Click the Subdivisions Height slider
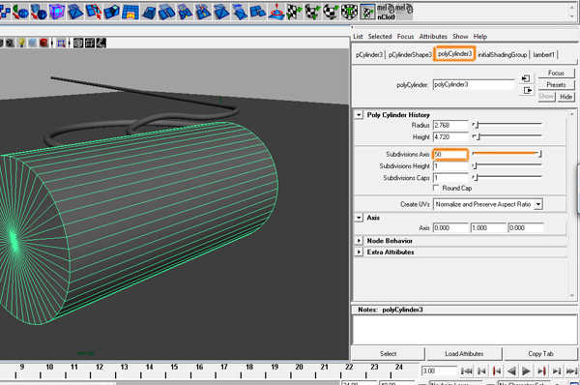Viewport: 580px width, 385px height. [507, 165]
